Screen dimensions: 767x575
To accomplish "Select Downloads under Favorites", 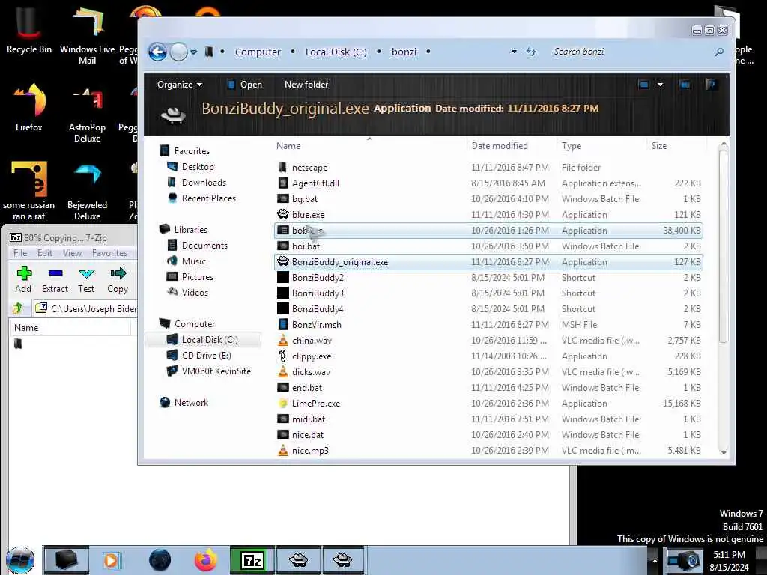I will (204, 183).
